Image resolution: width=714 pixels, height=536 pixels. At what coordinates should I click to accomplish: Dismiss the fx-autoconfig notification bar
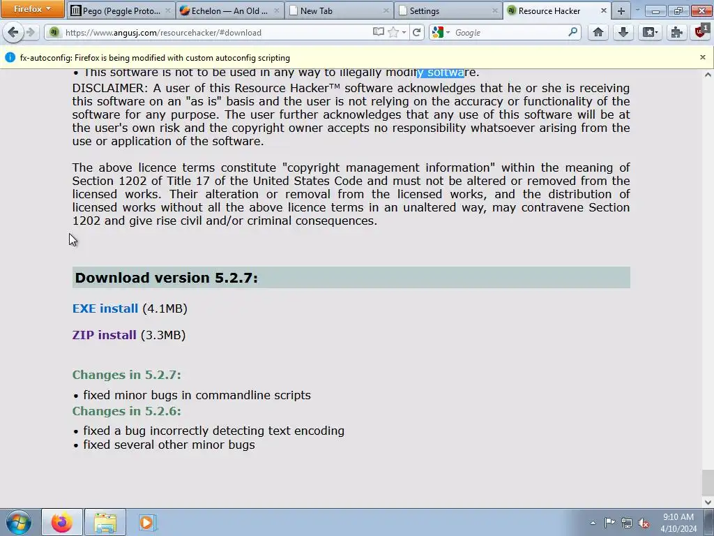click(703, 57)
